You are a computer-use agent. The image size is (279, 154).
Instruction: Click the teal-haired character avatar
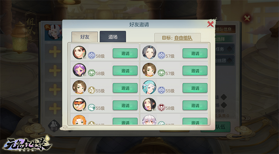(149, 87)
